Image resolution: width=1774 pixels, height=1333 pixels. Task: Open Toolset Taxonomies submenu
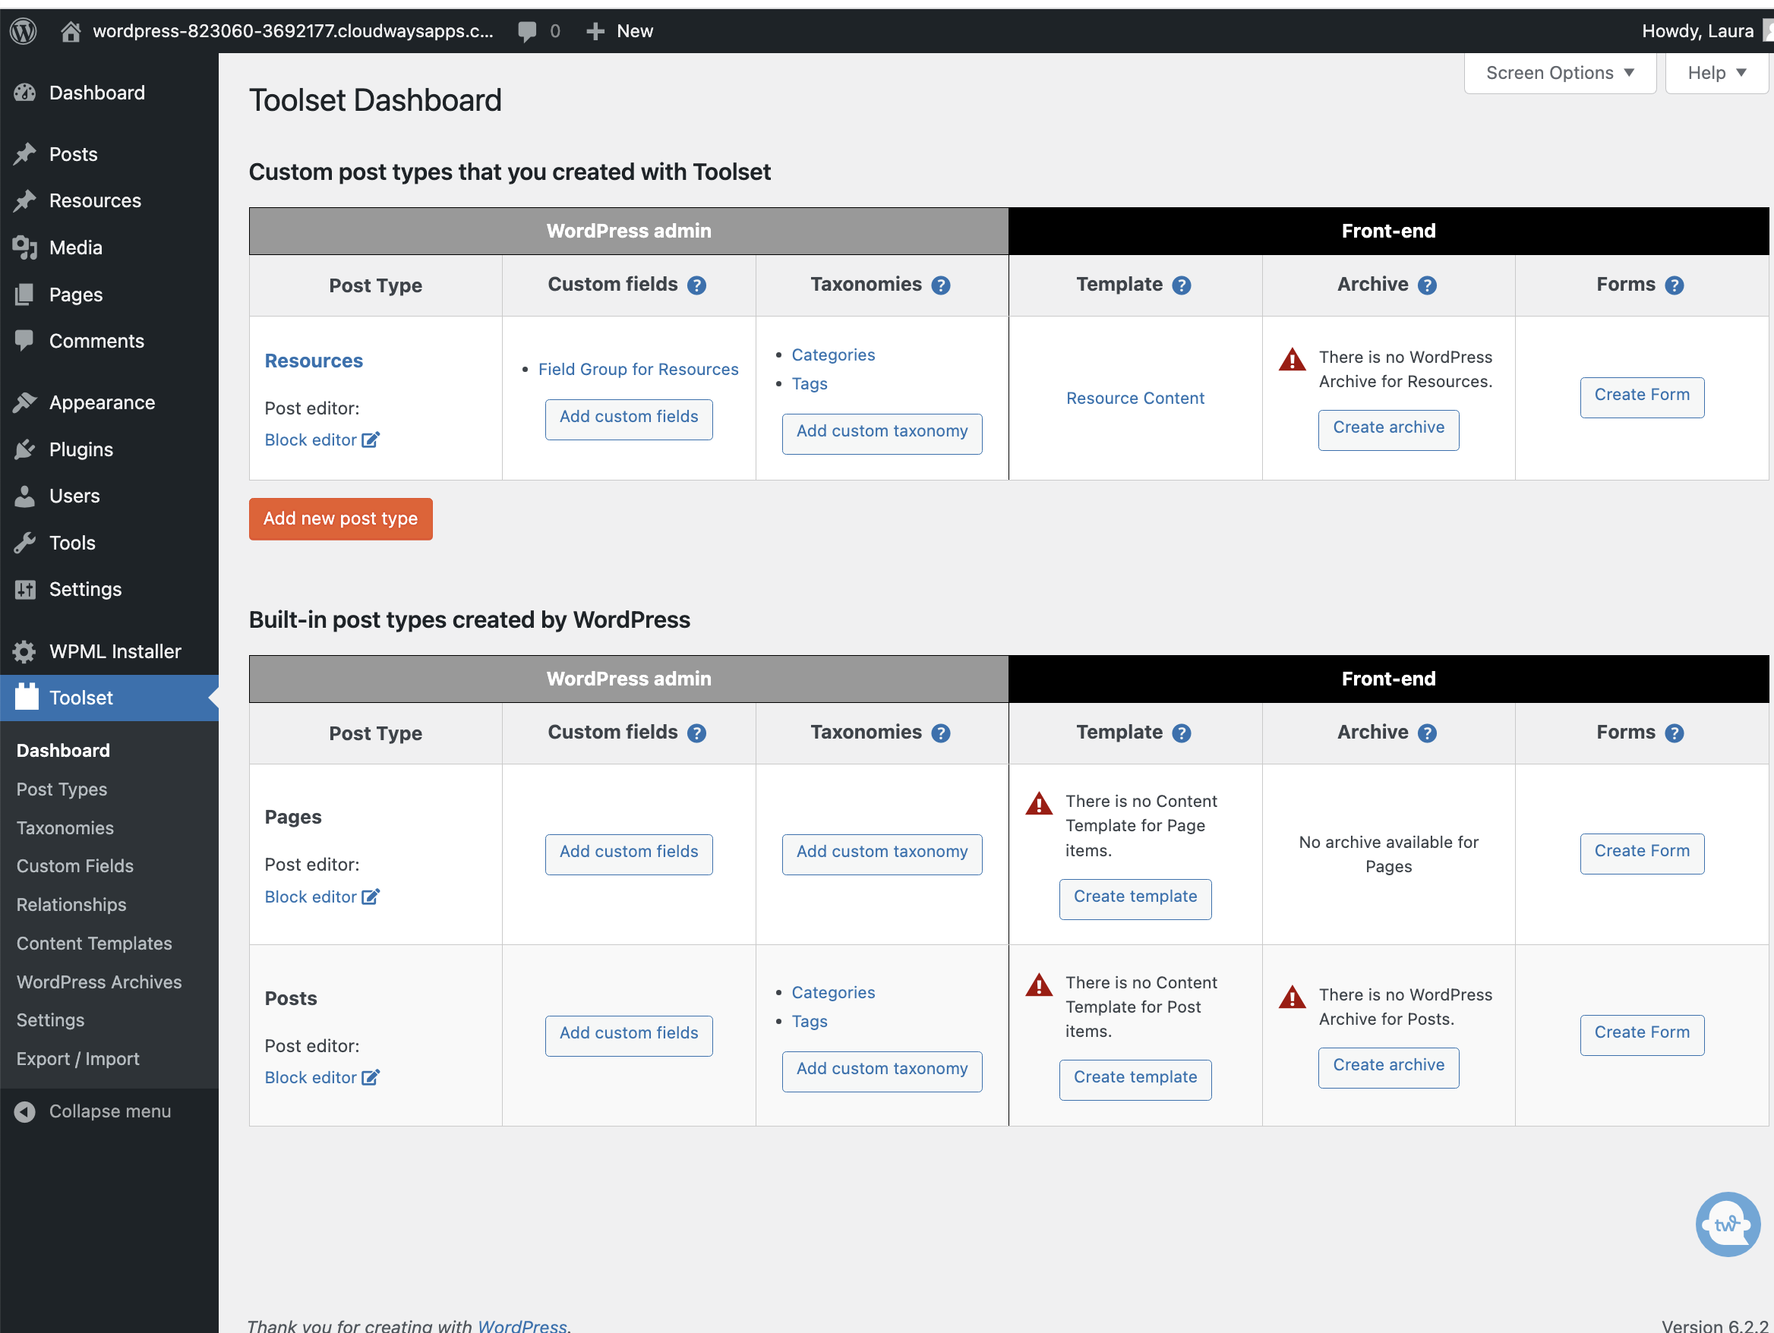[65, 828]
